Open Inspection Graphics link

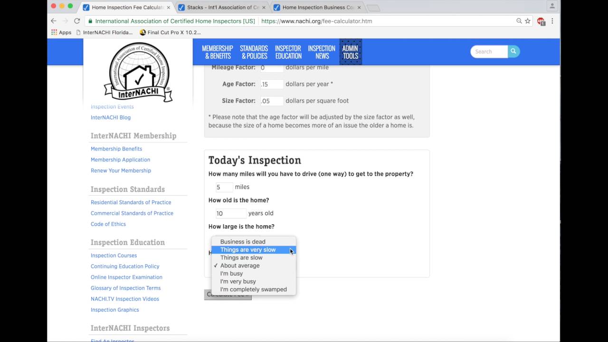pyautogui.click(x=115, y=310)
